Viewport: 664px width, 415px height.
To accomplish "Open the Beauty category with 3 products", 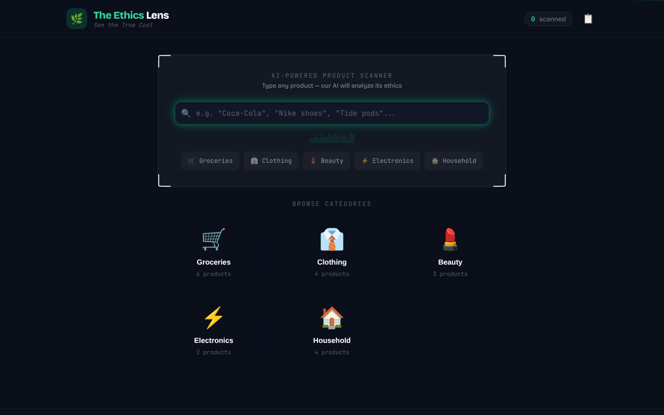I will point(450,252).
